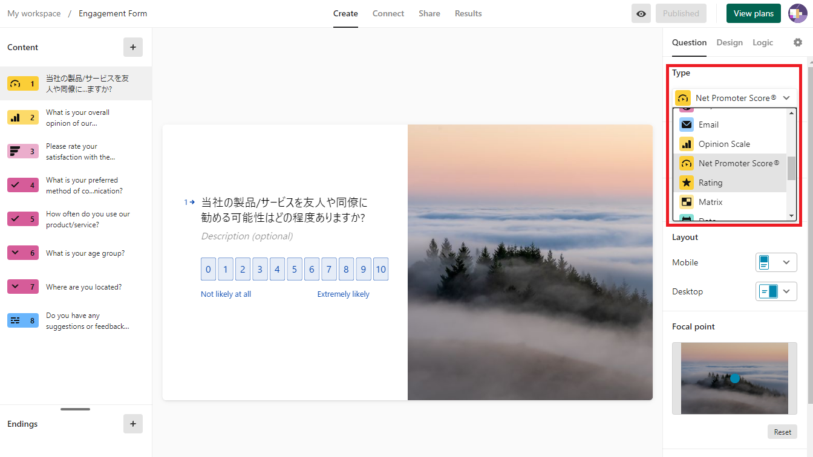
Task: Click the preview eye icon
Action: click(641, 13)
